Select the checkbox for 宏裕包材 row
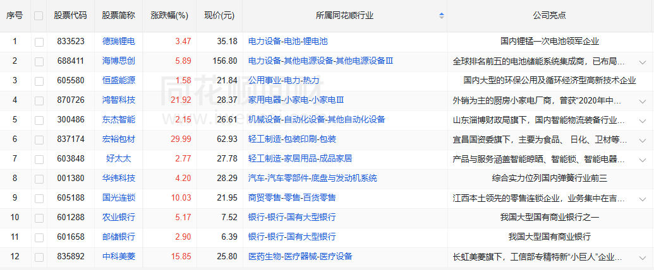654x270 pixels. point(39,139)
